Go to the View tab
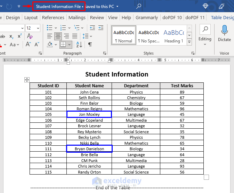The image size is (234, 193). click(x=113, y=18)
